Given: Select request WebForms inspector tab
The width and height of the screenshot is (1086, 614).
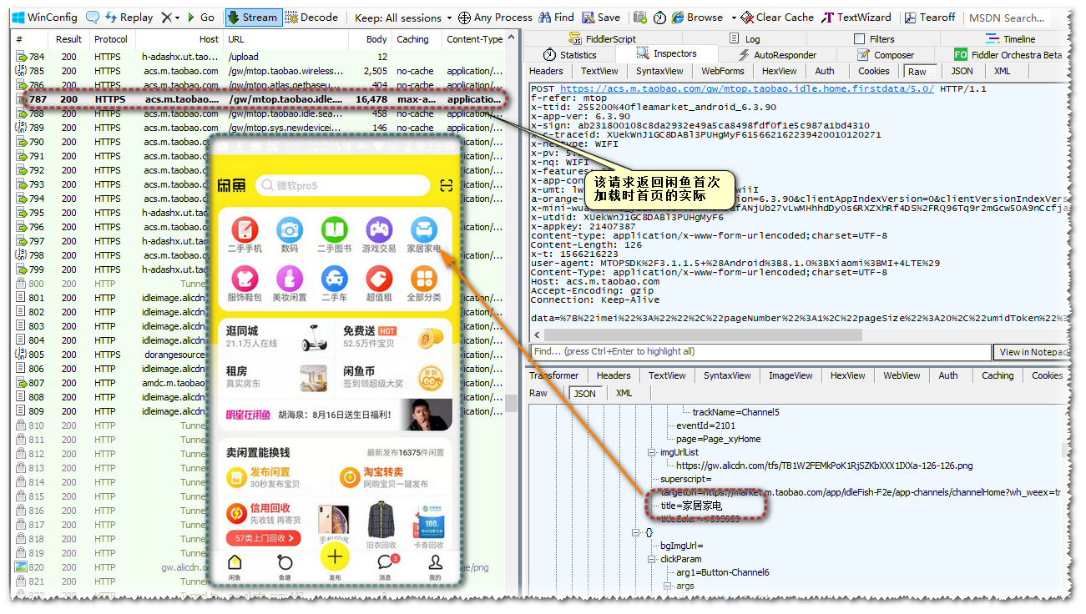Looking at the screenshot, I should 722,71.
